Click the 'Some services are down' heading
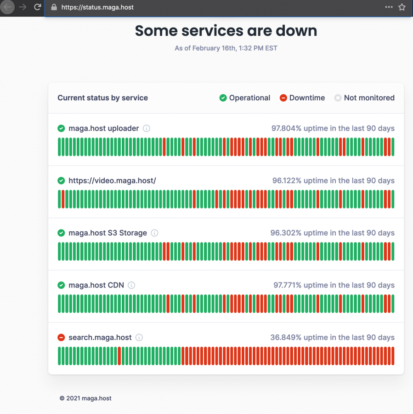This screenshot has width=413, height=414. click(x=226, y=31)
